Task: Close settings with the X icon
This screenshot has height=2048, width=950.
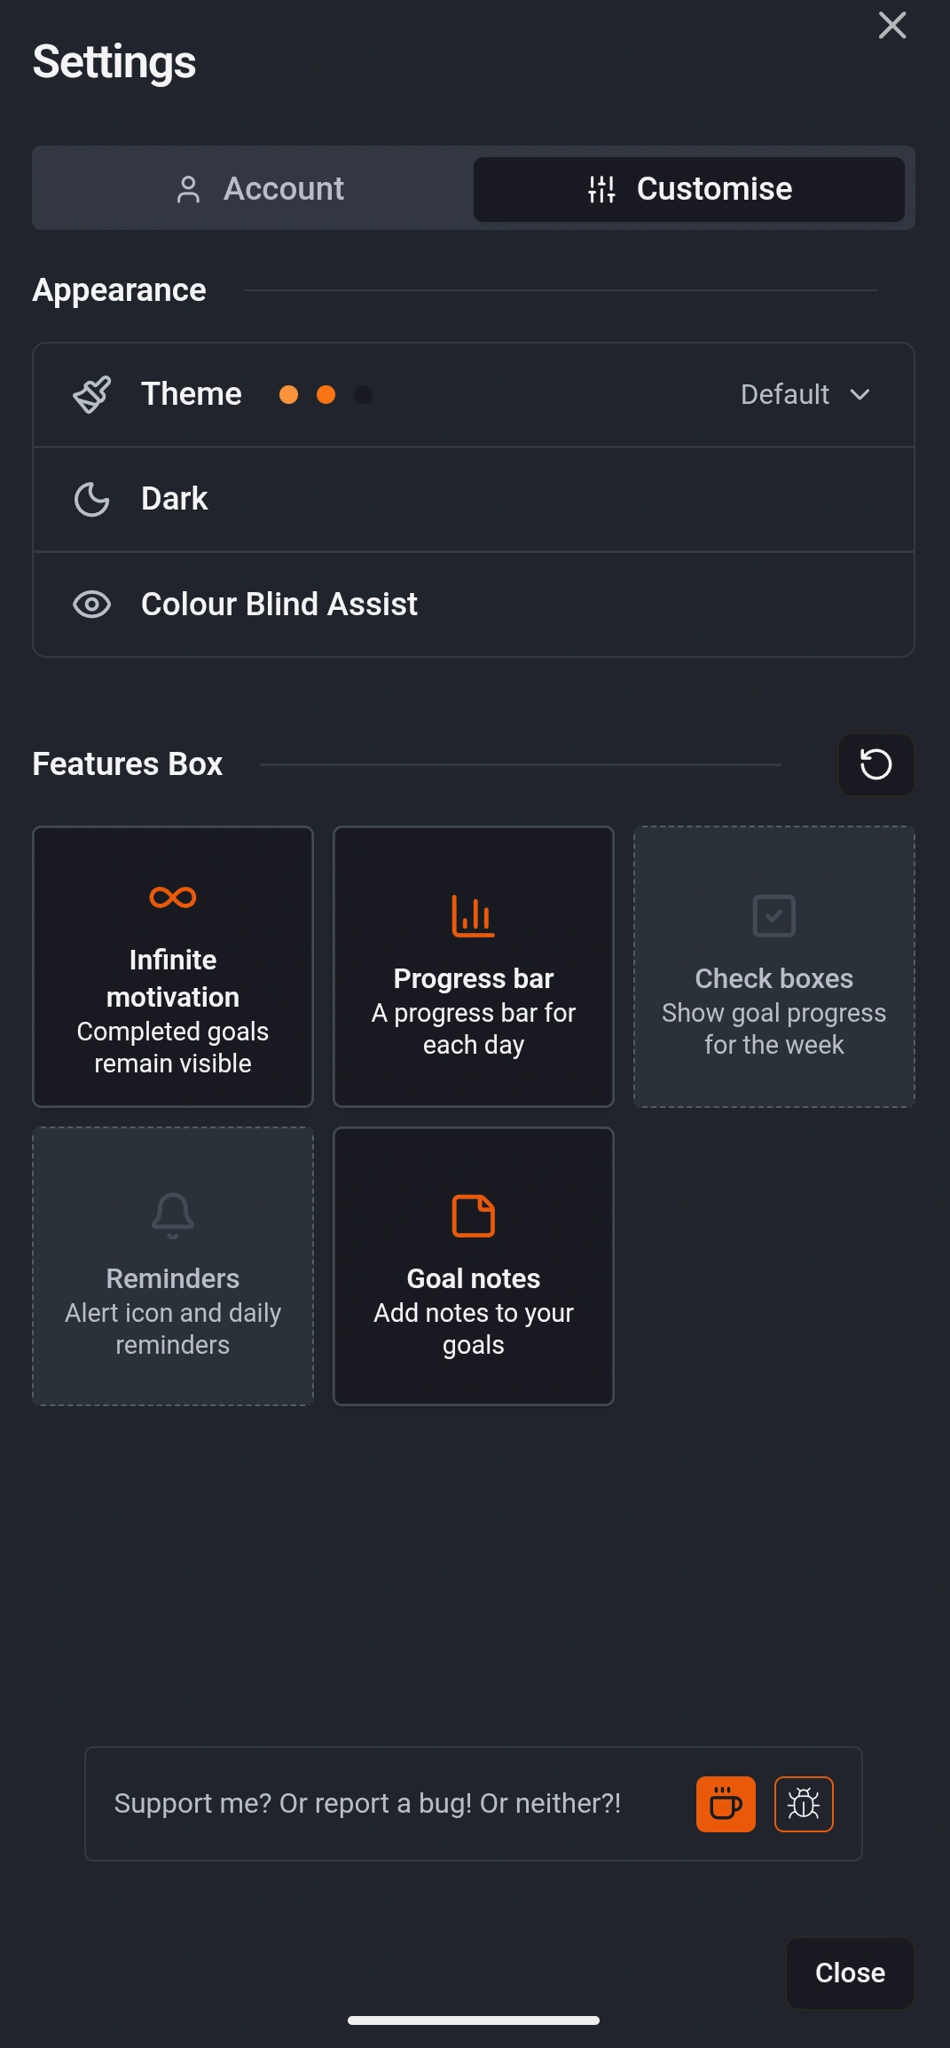Action: coord(891,26)
